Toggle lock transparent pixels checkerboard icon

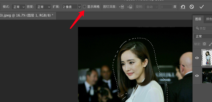(205, 44)
